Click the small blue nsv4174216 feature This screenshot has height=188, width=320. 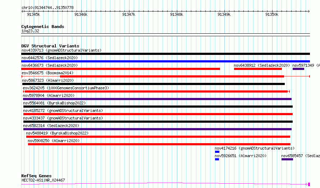[217, 152]
